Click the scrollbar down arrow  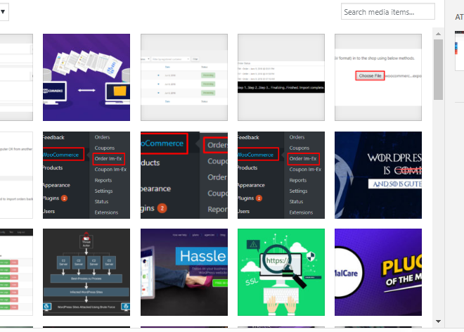click(x=438, y=321)
